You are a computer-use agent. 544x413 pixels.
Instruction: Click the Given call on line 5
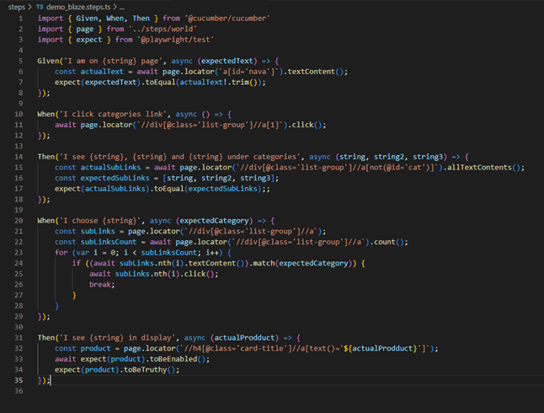[48, 62]
